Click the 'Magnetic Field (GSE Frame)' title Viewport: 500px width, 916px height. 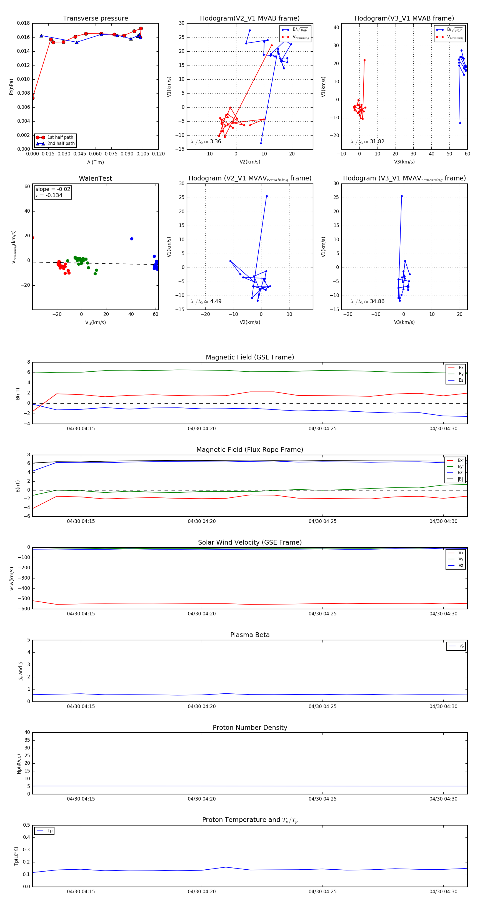click(250, 357)
